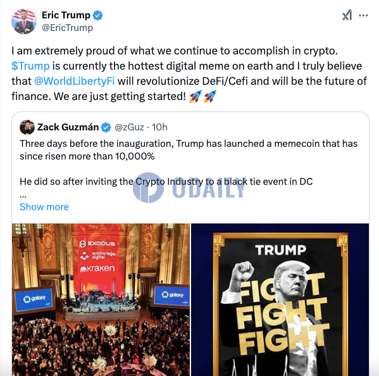Click the Zack Guzmán display name
The height and width of the screenshot is (376, 379).
click(x=68, y=127)
